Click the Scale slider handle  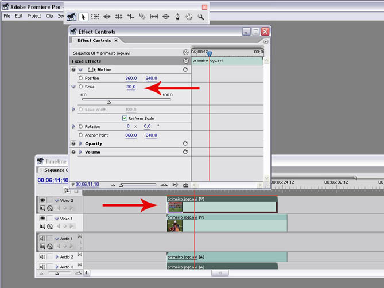pos(109,102)
